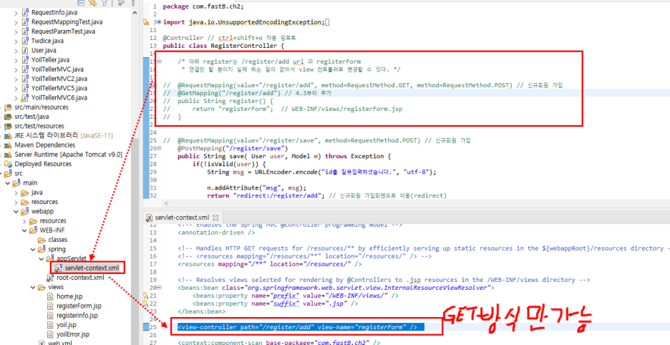This screenshot has height=345, width=670.
Task: Select yoil.jsp in views folder
Action: point(67,324)
